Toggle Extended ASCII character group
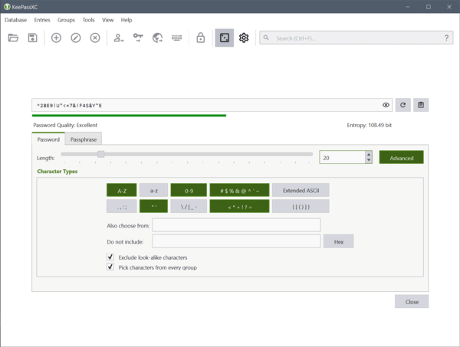The height and width of the screenshot is (347, 460). [301, 190]
